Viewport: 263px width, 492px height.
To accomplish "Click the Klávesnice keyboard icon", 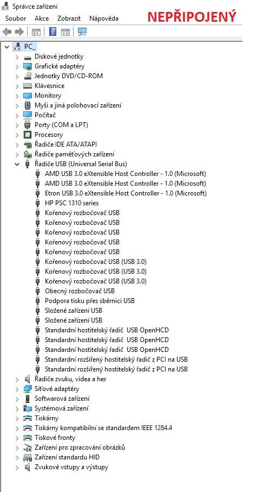I will pos(28,86).
